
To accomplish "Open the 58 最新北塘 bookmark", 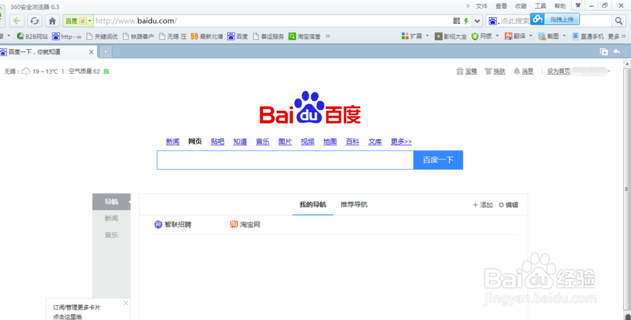I will click(x=207, y=37).
